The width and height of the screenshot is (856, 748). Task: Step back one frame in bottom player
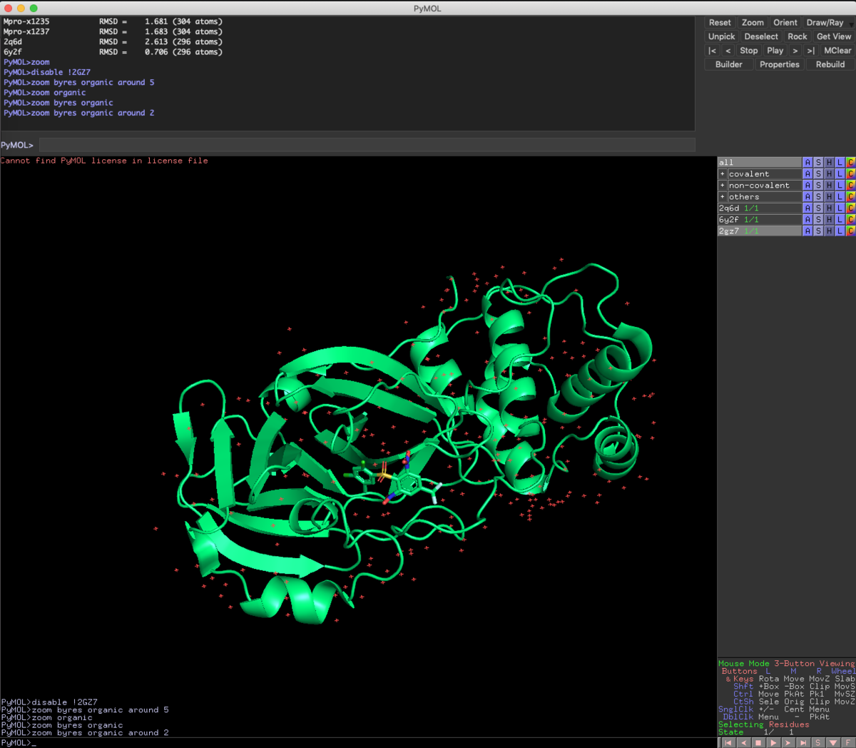743,743
